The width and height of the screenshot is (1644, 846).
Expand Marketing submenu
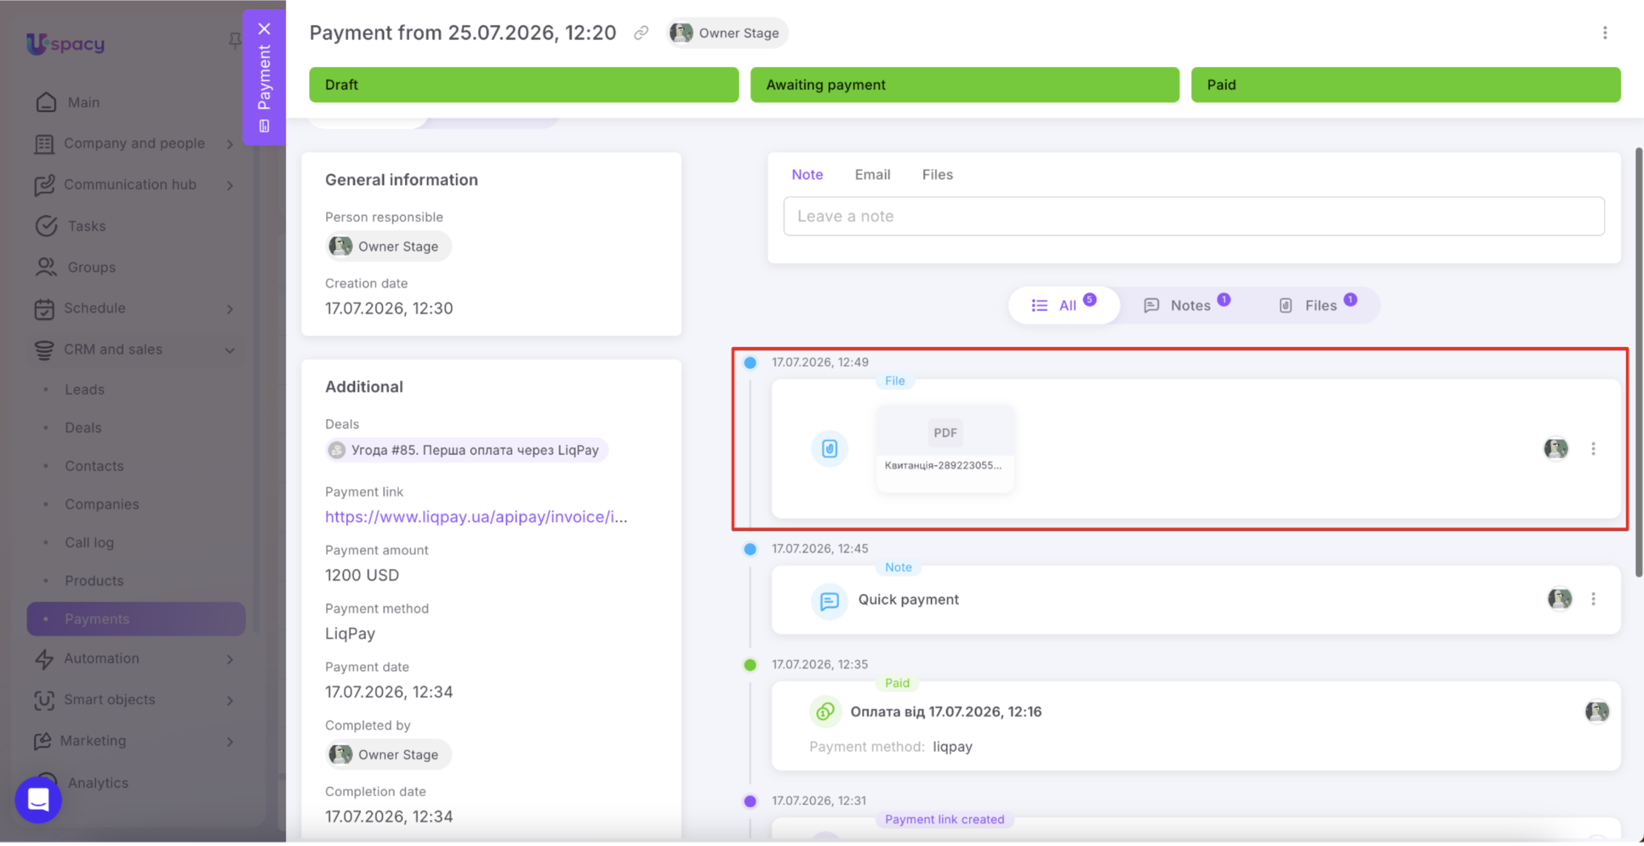pos(230,742)
